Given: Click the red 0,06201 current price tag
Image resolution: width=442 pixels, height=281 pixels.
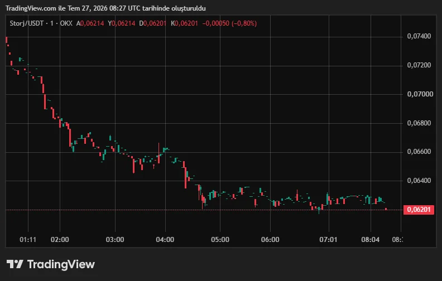Looking at the screenshot, I should [x=419, y=210].
